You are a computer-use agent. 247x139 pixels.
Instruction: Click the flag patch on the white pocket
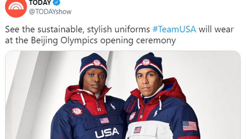[x=137, y=130]
